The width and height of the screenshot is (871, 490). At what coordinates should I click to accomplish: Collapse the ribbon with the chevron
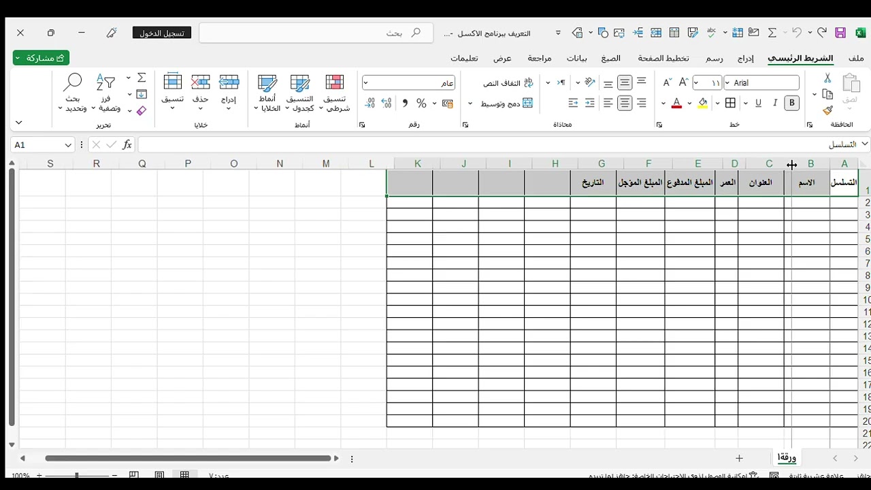[x=19, y=122]
